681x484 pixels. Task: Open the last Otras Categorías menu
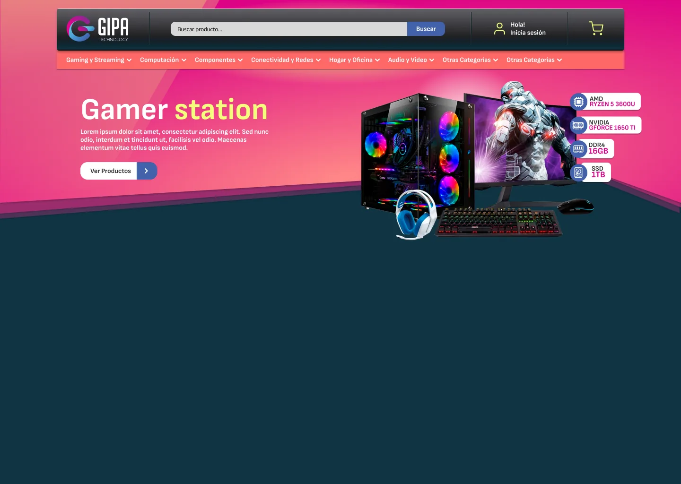534,60
